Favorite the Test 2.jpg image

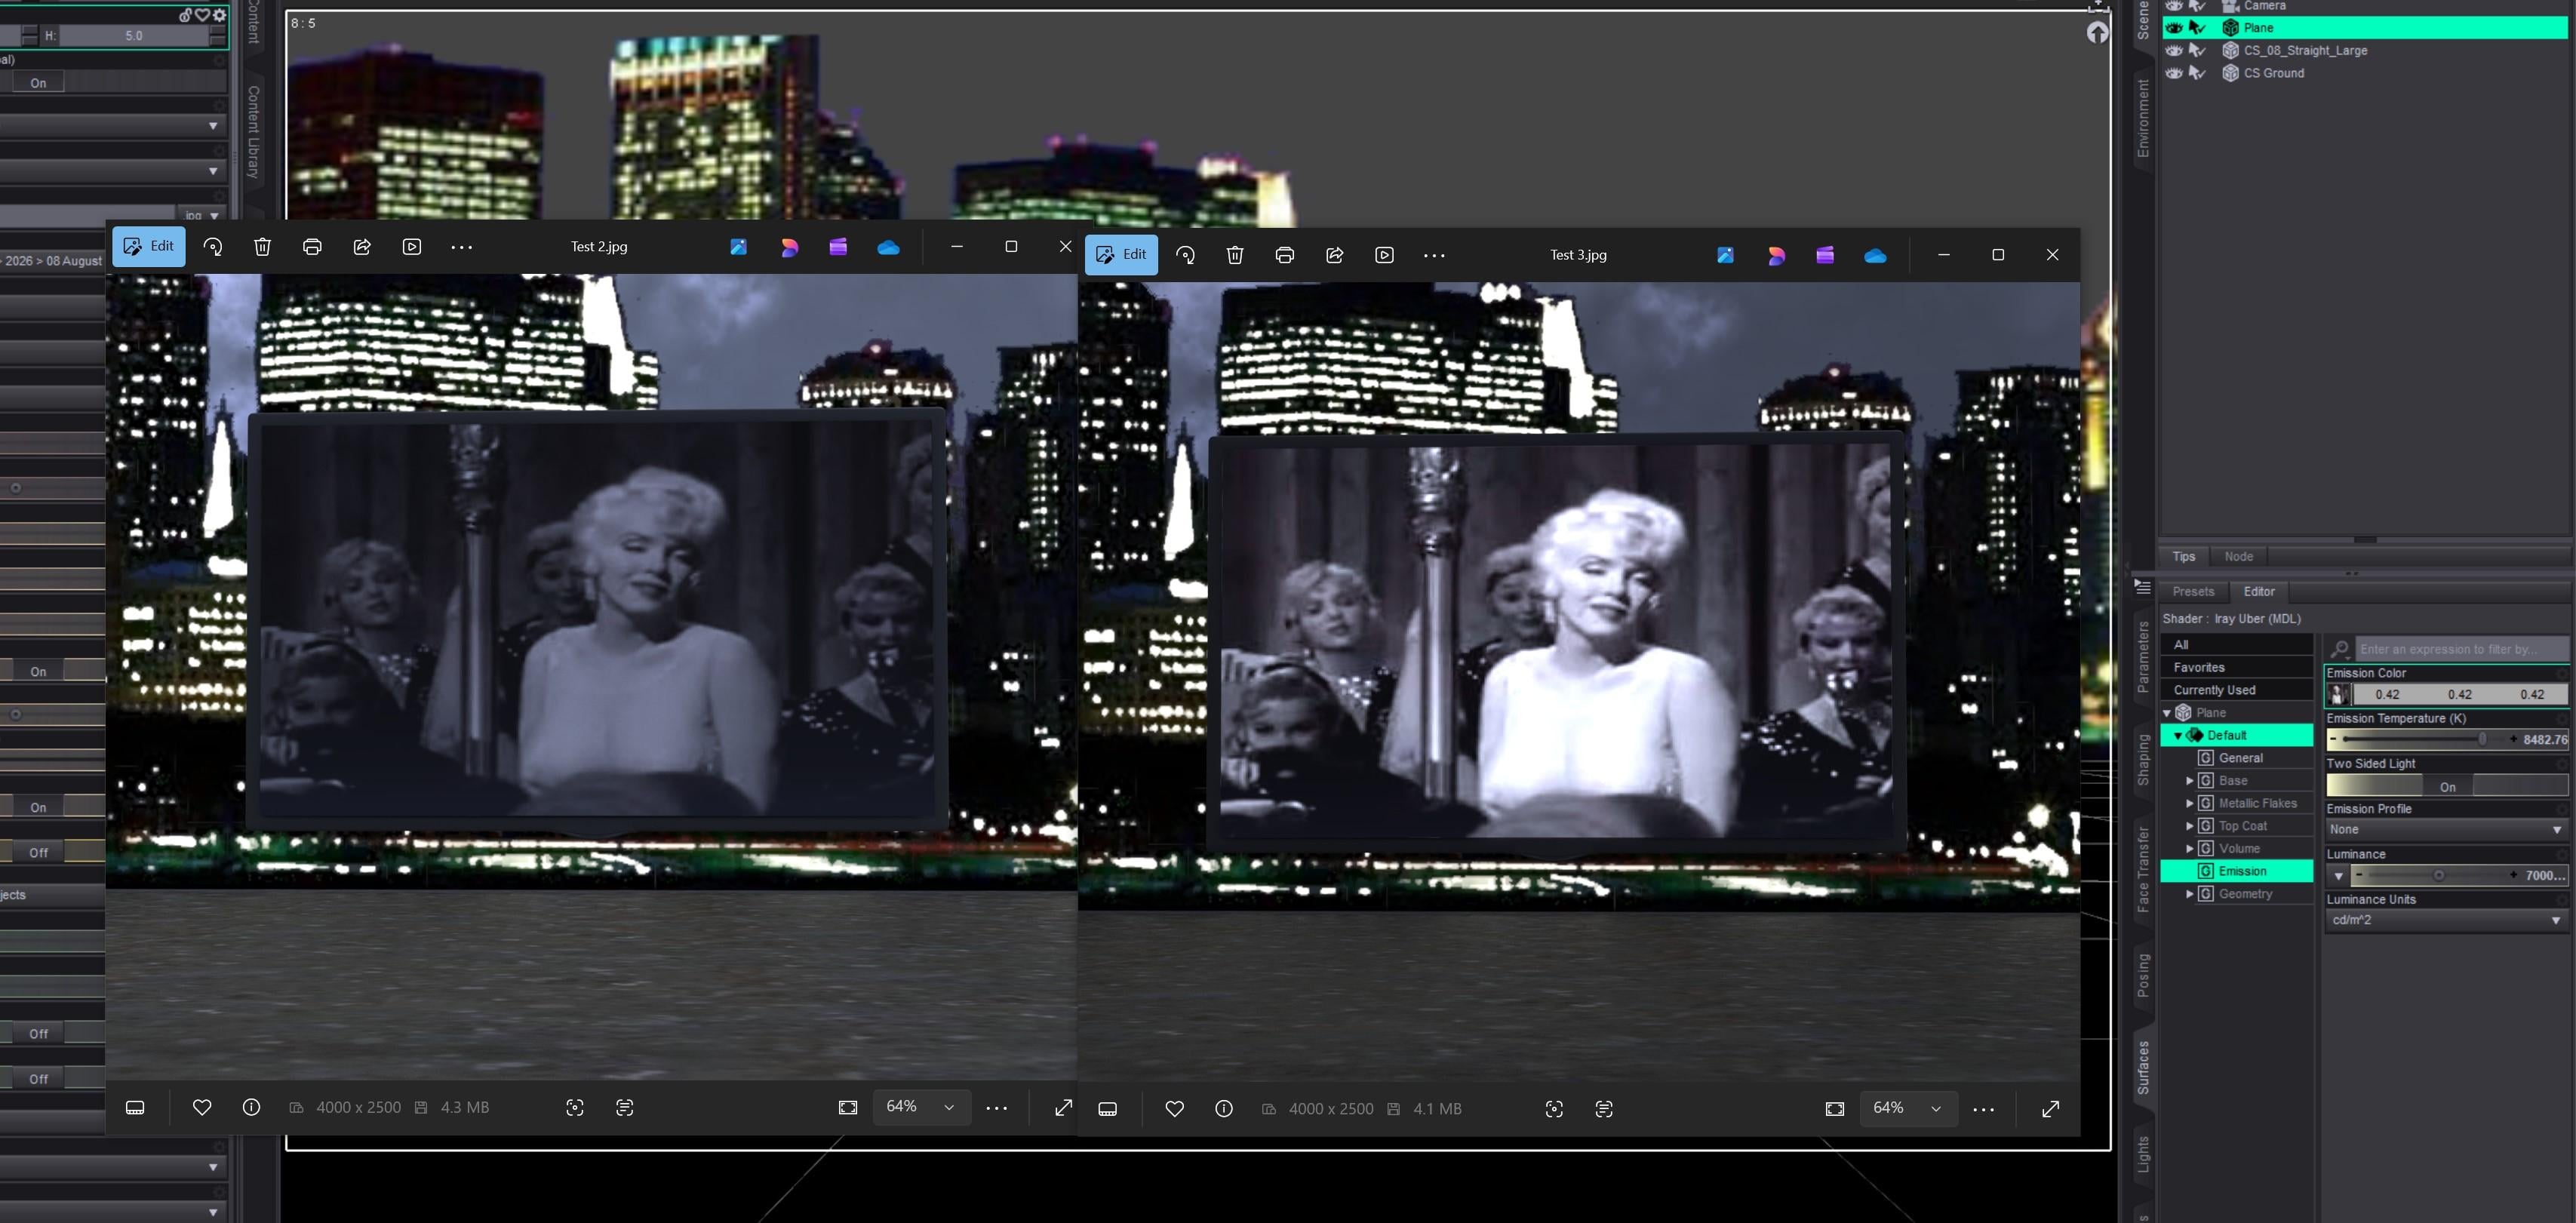pyautogui.click(x=202, y=1107)
